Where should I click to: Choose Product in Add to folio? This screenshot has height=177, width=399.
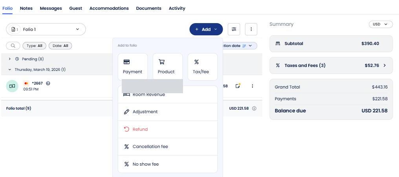(x=168, y=67)
